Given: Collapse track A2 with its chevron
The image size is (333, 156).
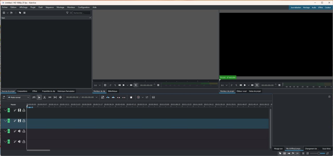Looking at the screenshot, I should (x=5, y=141).
